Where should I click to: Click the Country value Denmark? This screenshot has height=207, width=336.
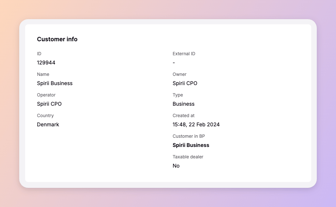pos(48,124)
